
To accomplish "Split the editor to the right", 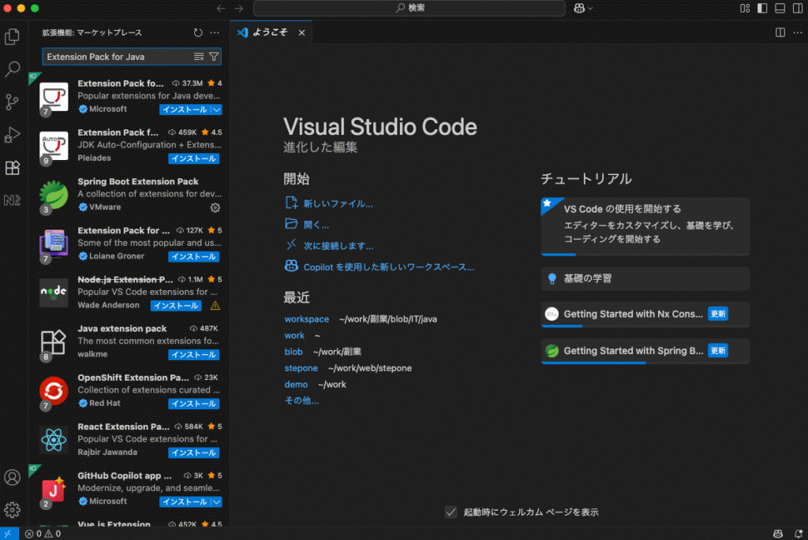I will tap(780, 32).
